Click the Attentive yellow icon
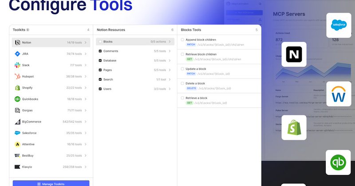This screenshot has width=355, height=186. click(x=17, y=144)
